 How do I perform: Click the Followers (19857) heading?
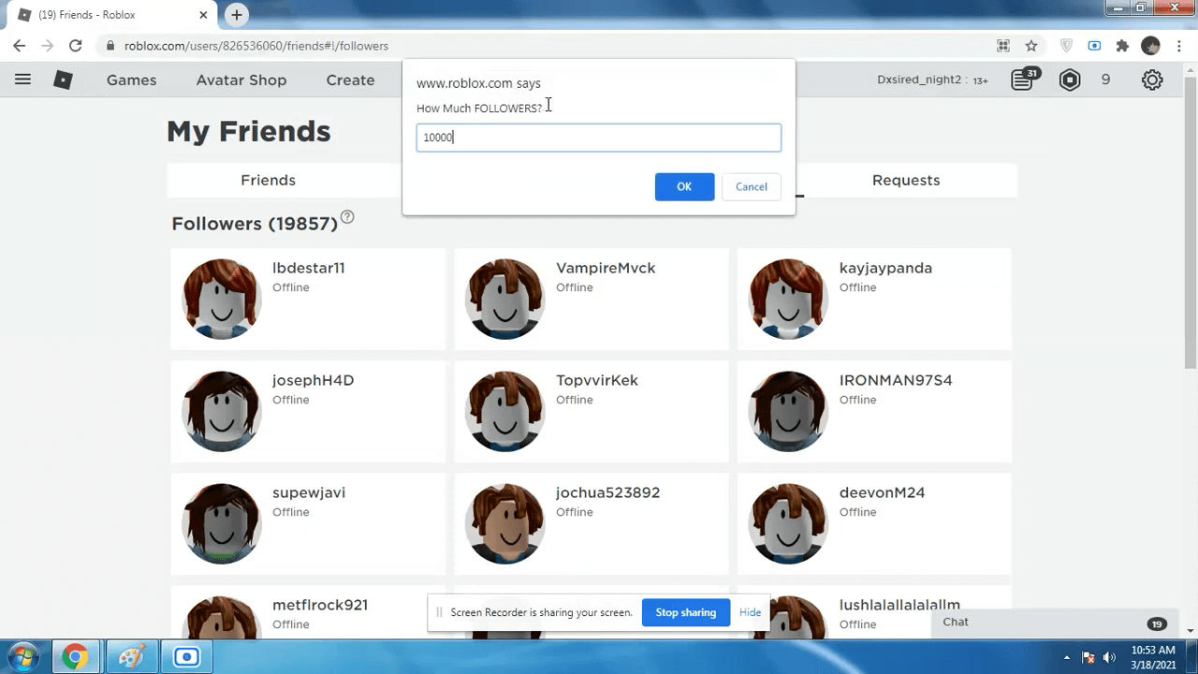tap(255, 224)
